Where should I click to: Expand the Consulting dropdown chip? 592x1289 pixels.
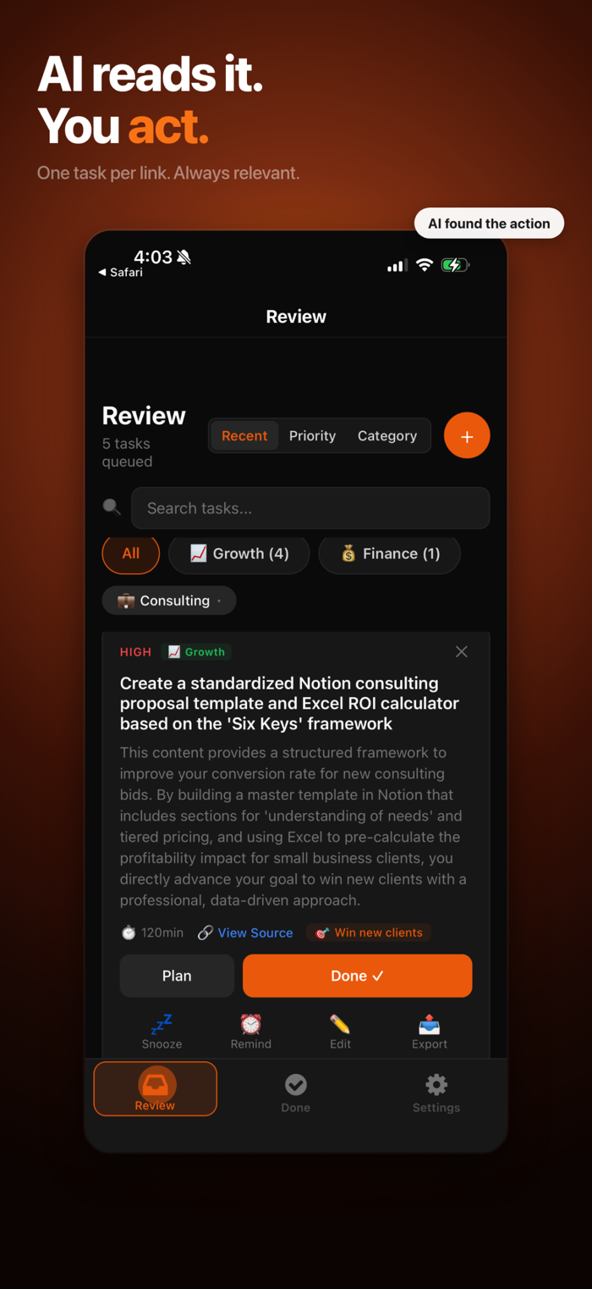[x=169, y=600]
